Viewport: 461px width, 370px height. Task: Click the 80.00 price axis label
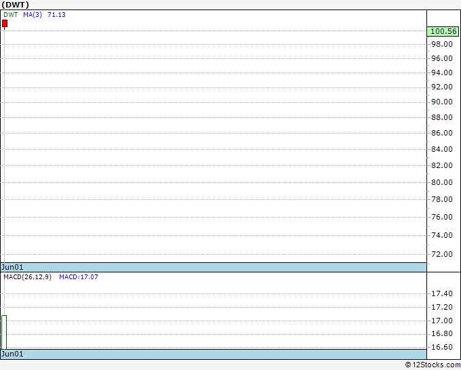[442, 182]
